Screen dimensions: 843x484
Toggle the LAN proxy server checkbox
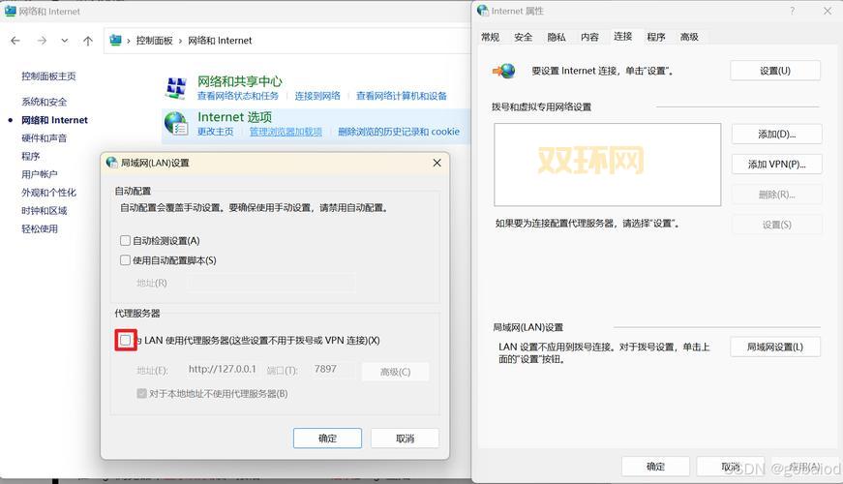pos(125,340)
